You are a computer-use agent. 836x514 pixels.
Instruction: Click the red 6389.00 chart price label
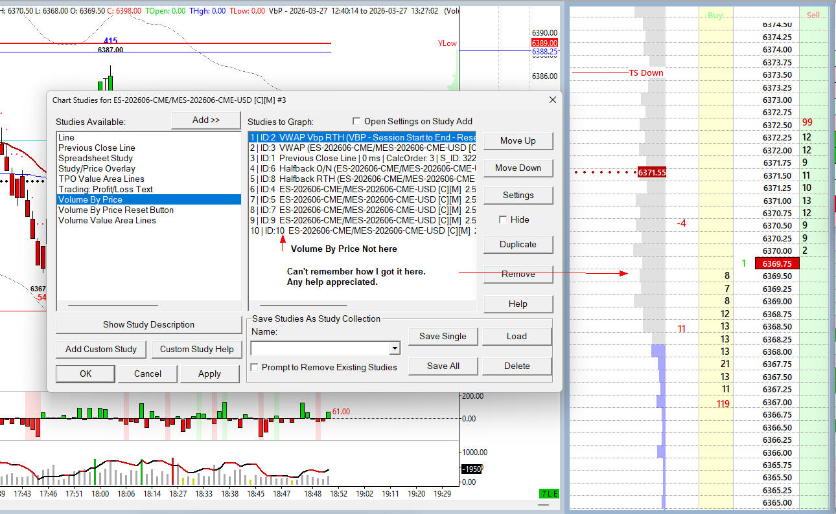(x=544, y=43)
